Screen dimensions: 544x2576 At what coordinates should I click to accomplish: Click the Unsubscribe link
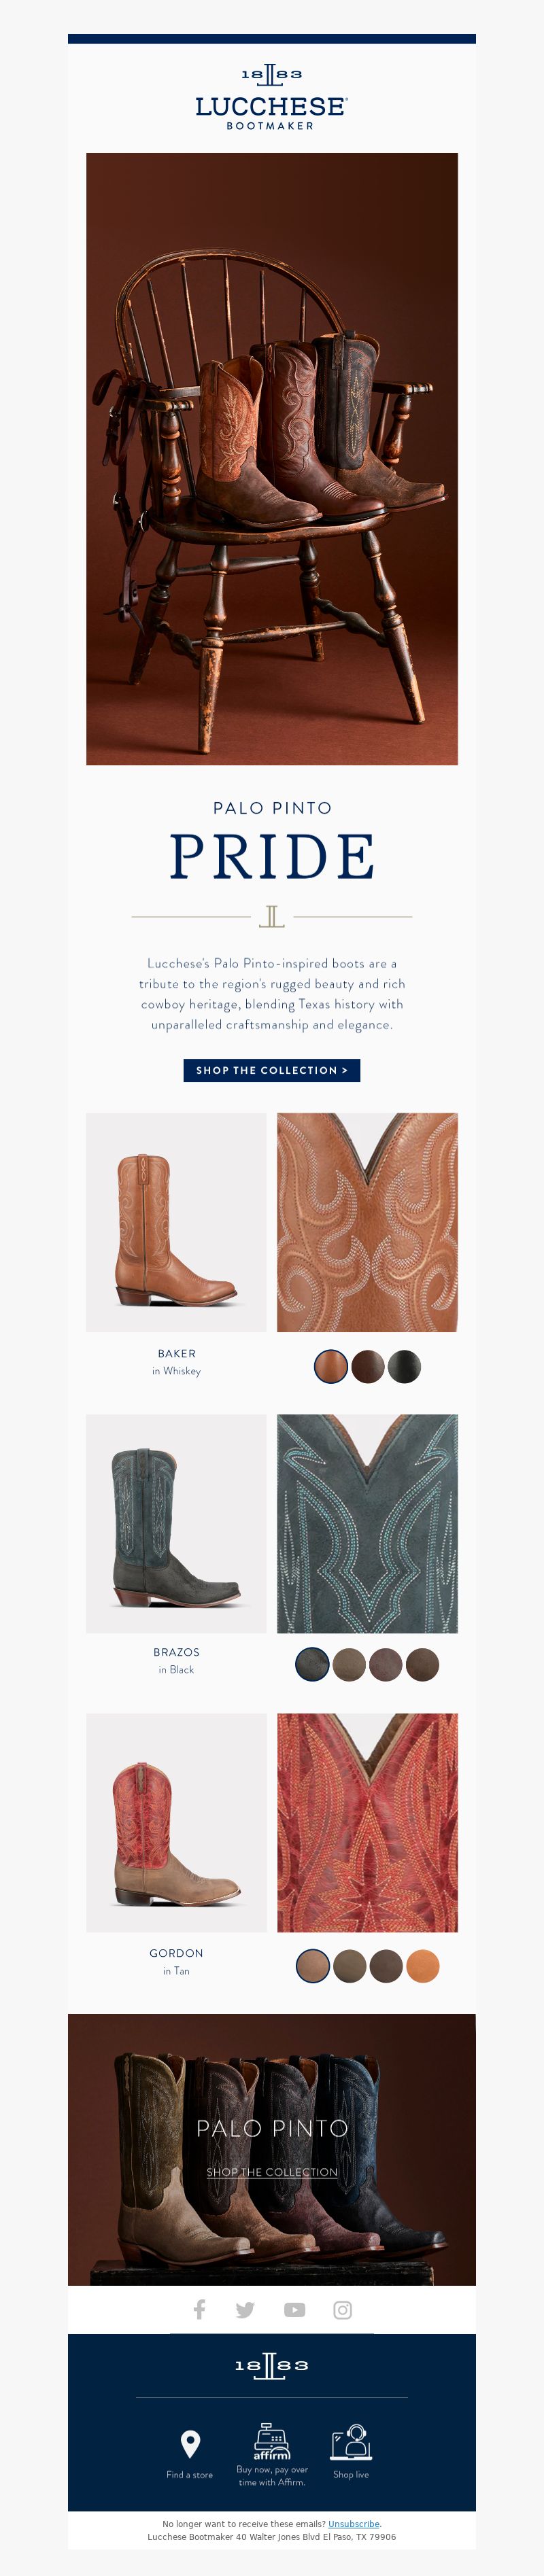[x=354, y=2524]
